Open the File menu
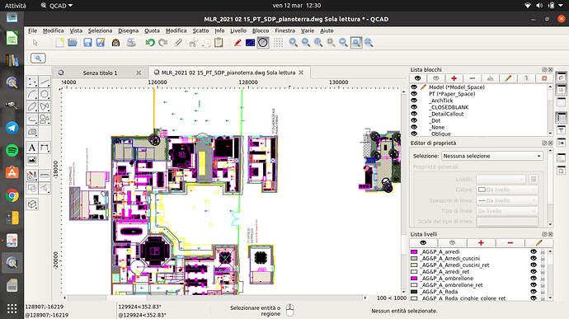Image resolution: width=569 pixels, height=319 pixels. [33, 30]
